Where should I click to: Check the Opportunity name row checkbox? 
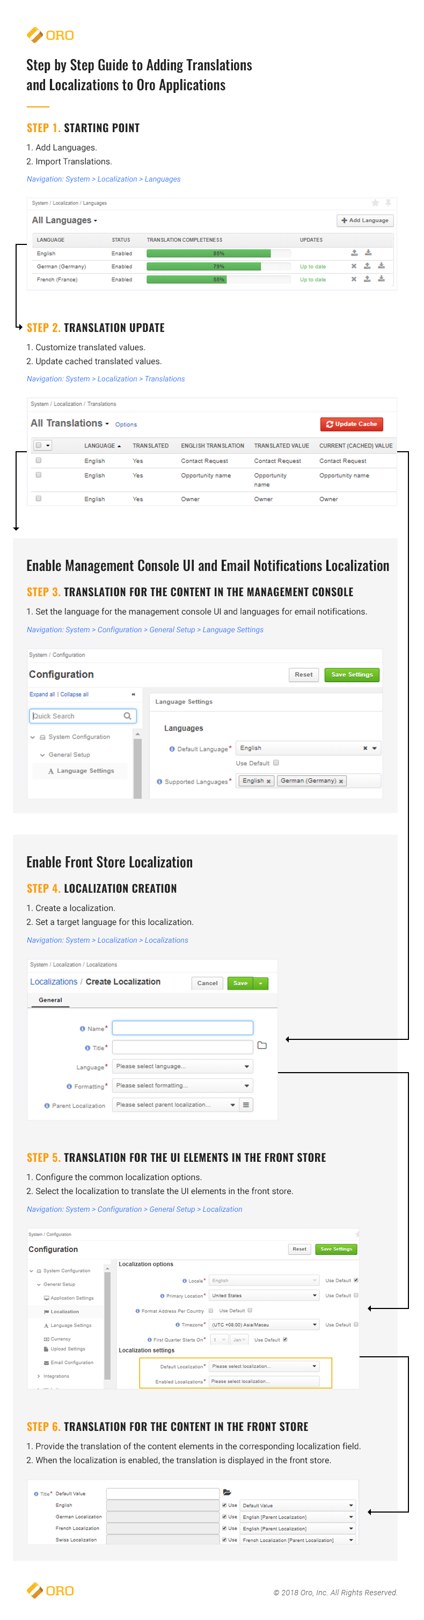tap(38, 475)
